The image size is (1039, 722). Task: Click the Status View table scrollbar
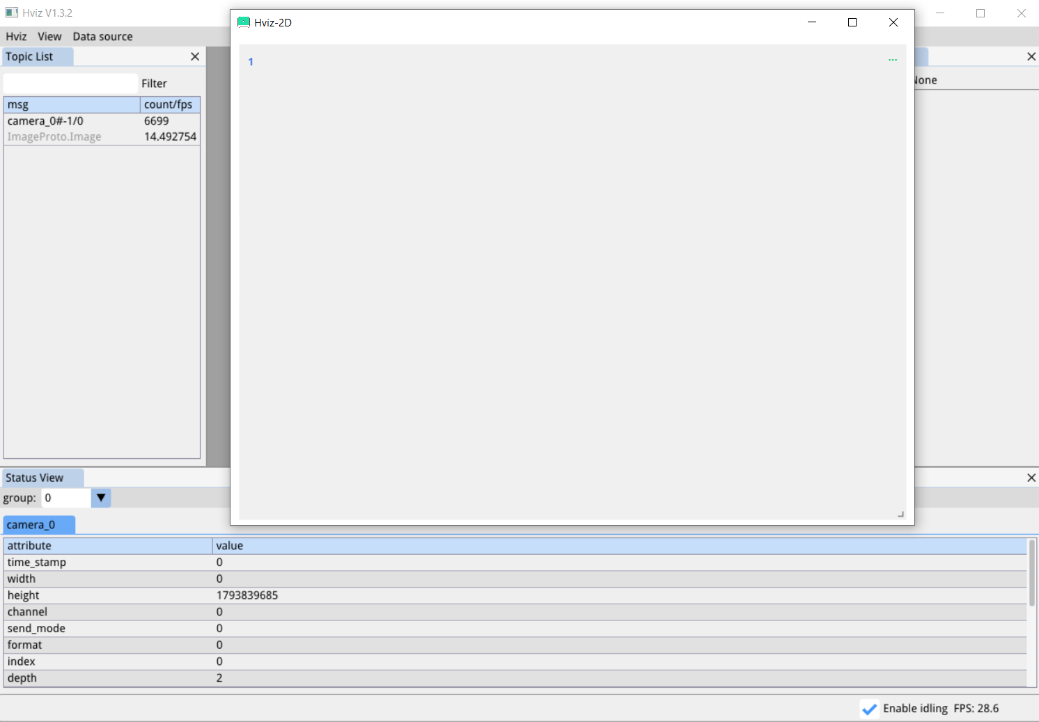(1031, 574)
